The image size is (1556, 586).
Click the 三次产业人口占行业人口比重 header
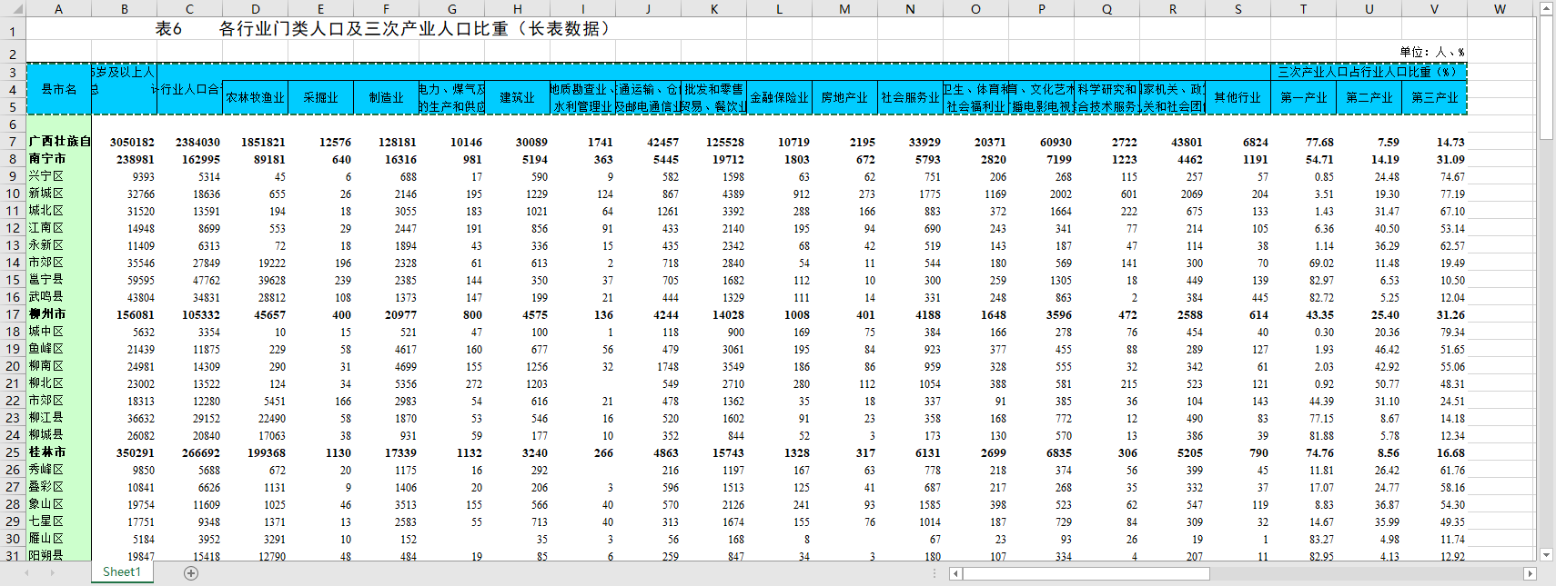click(x=1369, y=72)
